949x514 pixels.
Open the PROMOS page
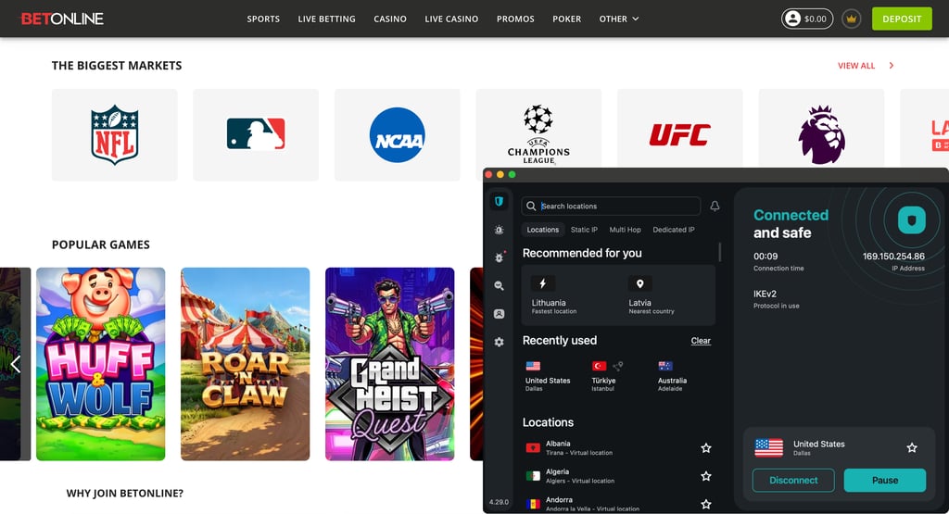(515, 19)
